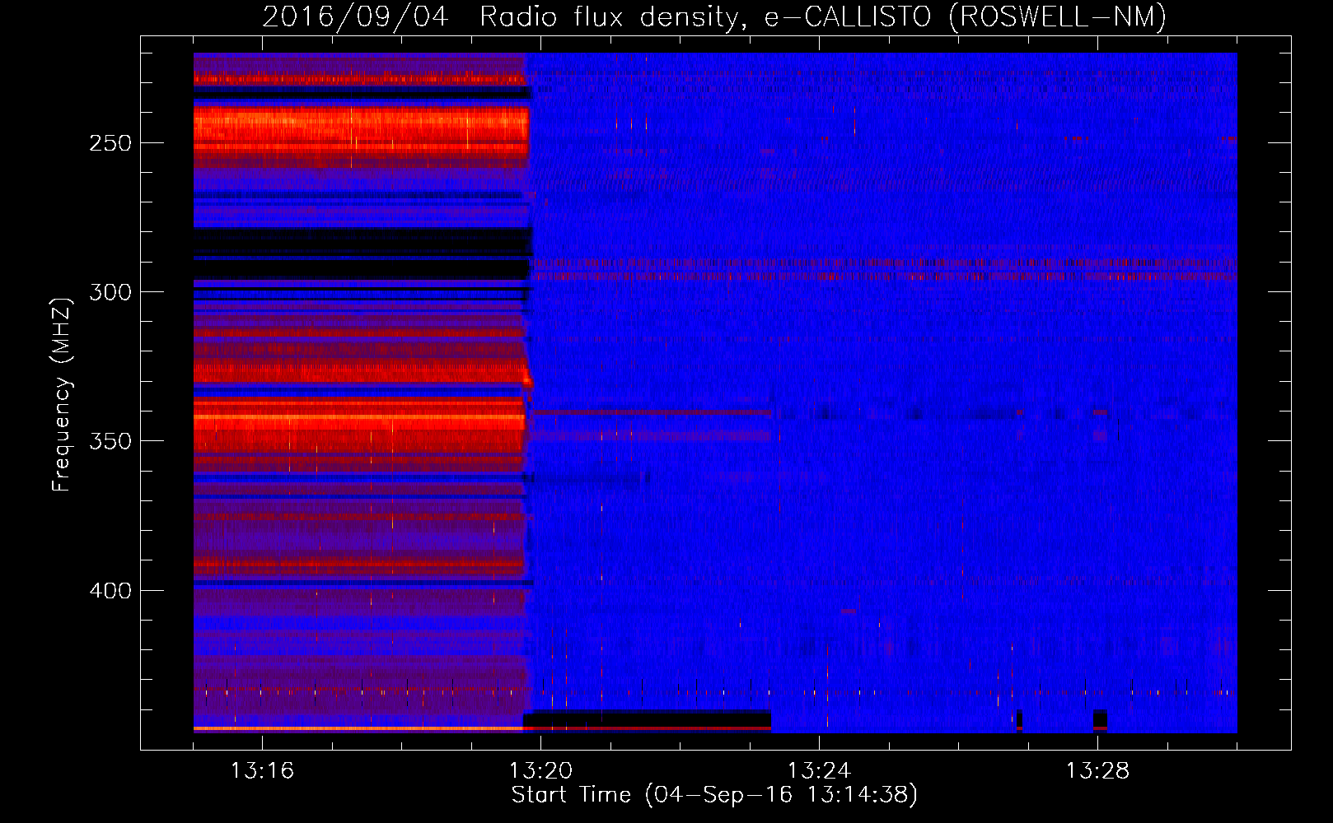Click the '13:16' time axis label

(x=262, y=770)
